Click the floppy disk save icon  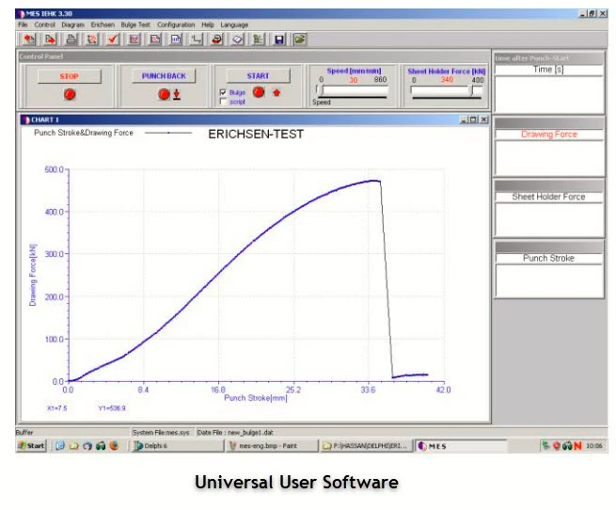click(x=279, y=40)
